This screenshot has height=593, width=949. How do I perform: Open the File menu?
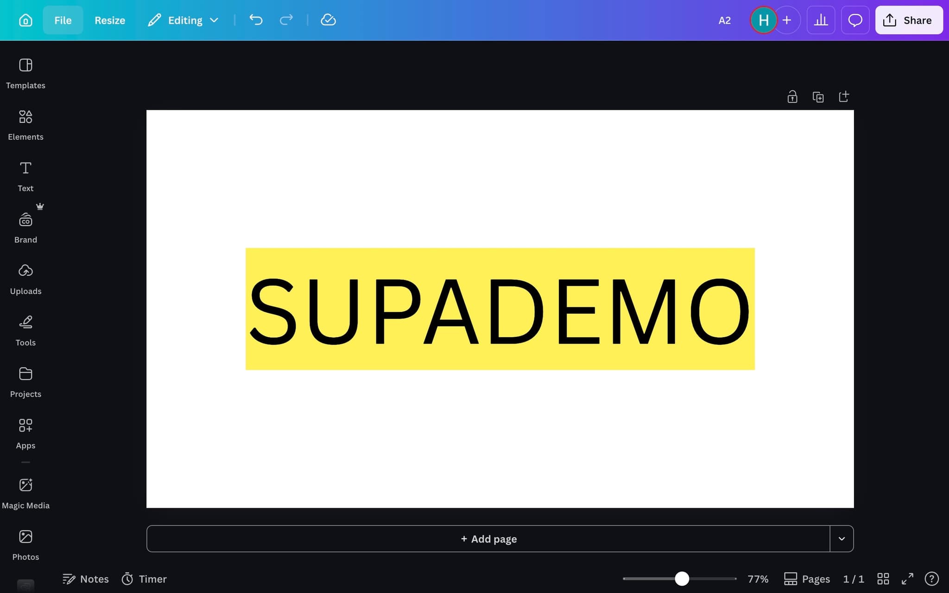[x=63, y=20]
